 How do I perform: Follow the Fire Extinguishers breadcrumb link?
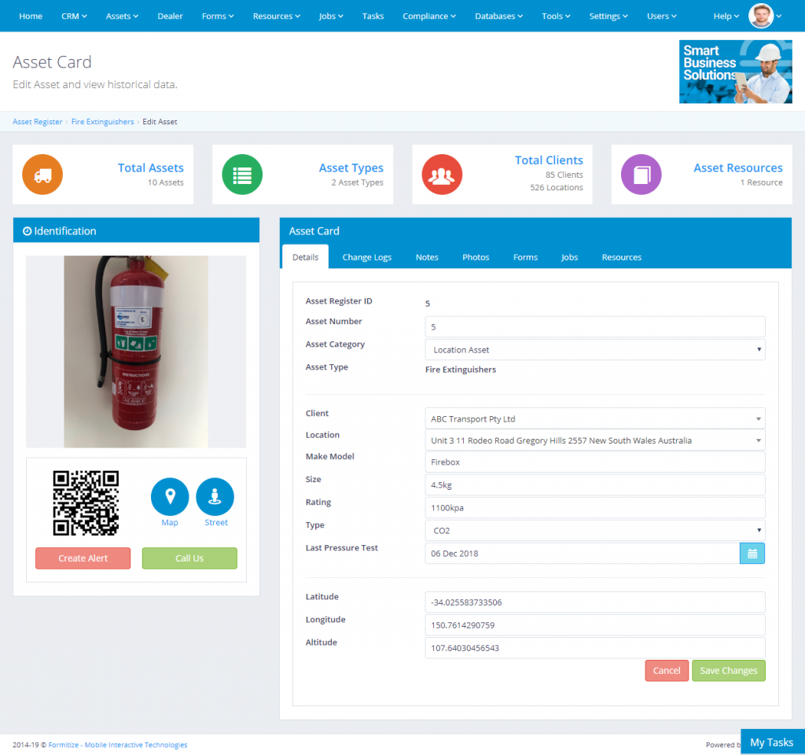[x=102, y=122]
